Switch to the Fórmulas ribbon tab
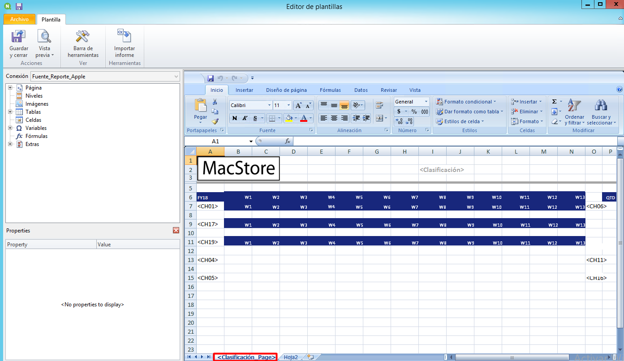 coord(330,90)
